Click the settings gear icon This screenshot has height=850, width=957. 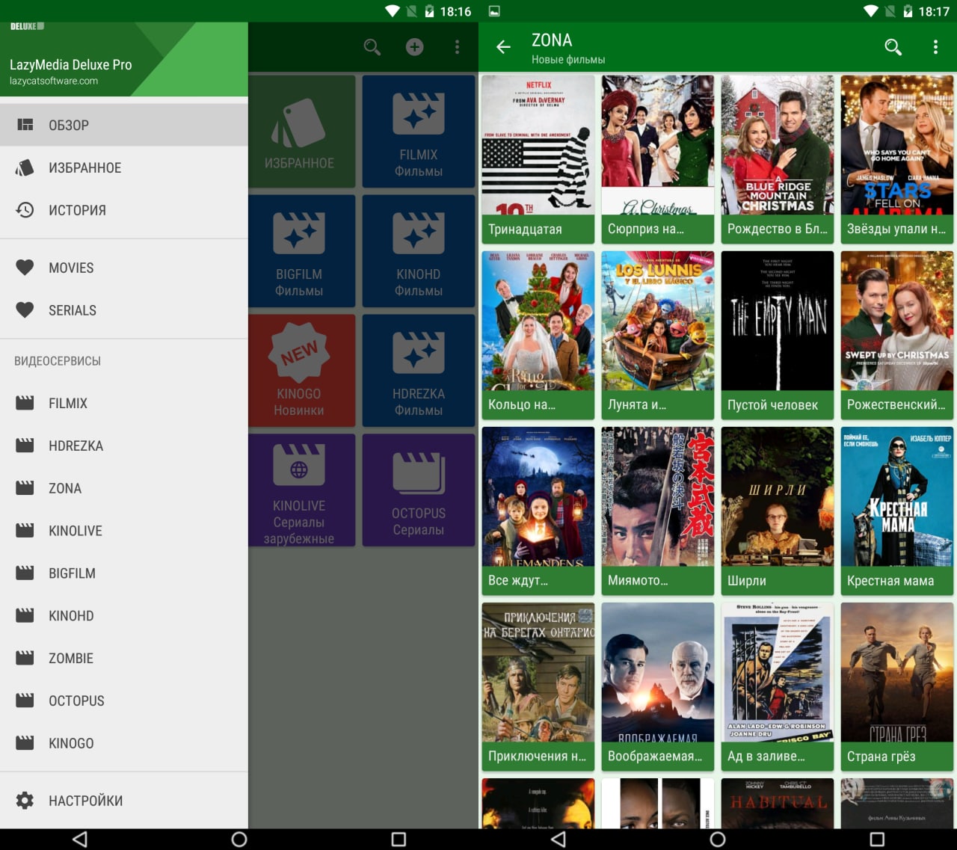(25, 801)
